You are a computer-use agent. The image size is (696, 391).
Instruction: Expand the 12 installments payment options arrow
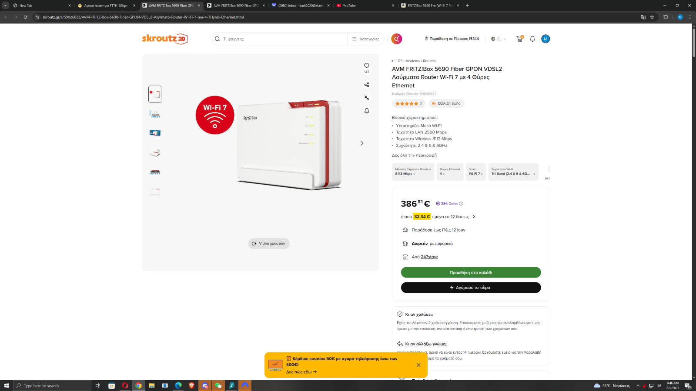click(x=474, y=217)
